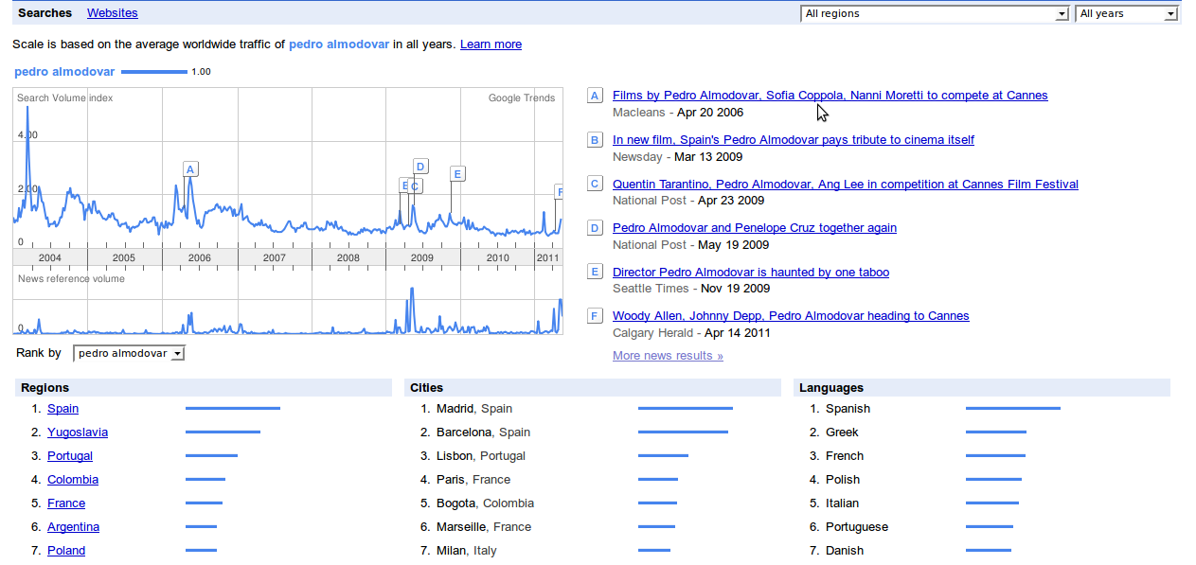Select the Searches tab
Image resolution: width=1196 pixels, height=565 pixels.
click(x=45, y=13)
